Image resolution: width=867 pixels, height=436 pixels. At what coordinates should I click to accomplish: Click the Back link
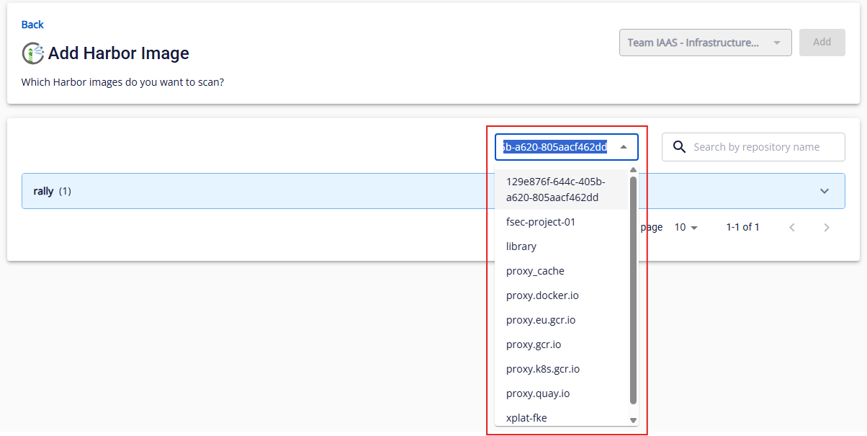pos(32,25)
